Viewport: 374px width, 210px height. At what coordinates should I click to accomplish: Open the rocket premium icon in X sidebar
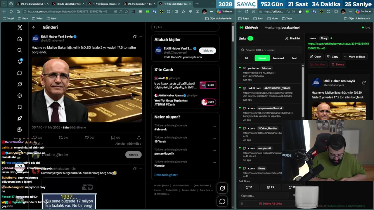[x=20, y=118]
